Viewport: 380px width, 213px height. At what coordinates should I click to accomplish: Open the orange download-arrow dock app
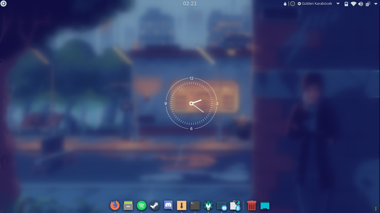click(182, 205)
